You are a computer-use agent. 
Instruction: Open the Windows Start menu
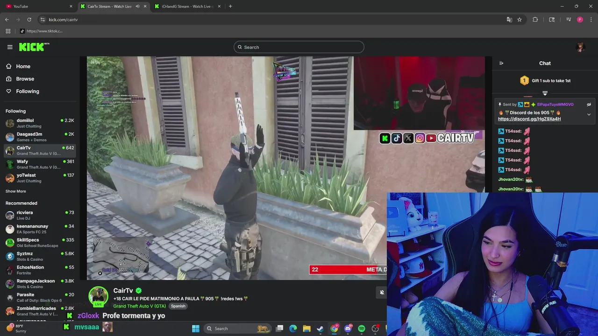196,329
